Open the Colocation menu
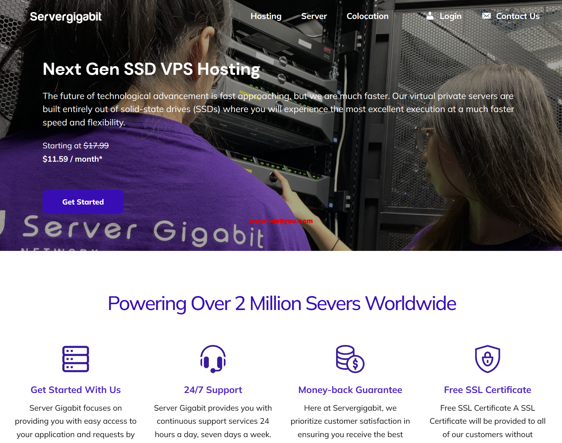This screenshot has height=443, width=562. 367,16
